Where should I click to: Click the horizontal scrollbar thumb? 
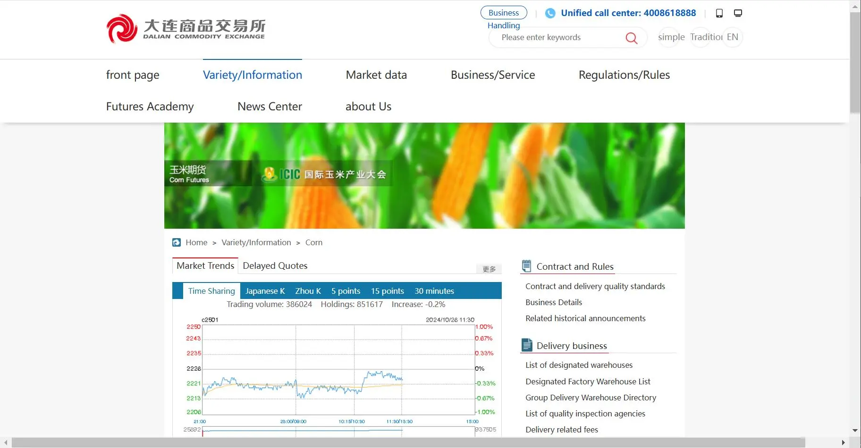408,442
